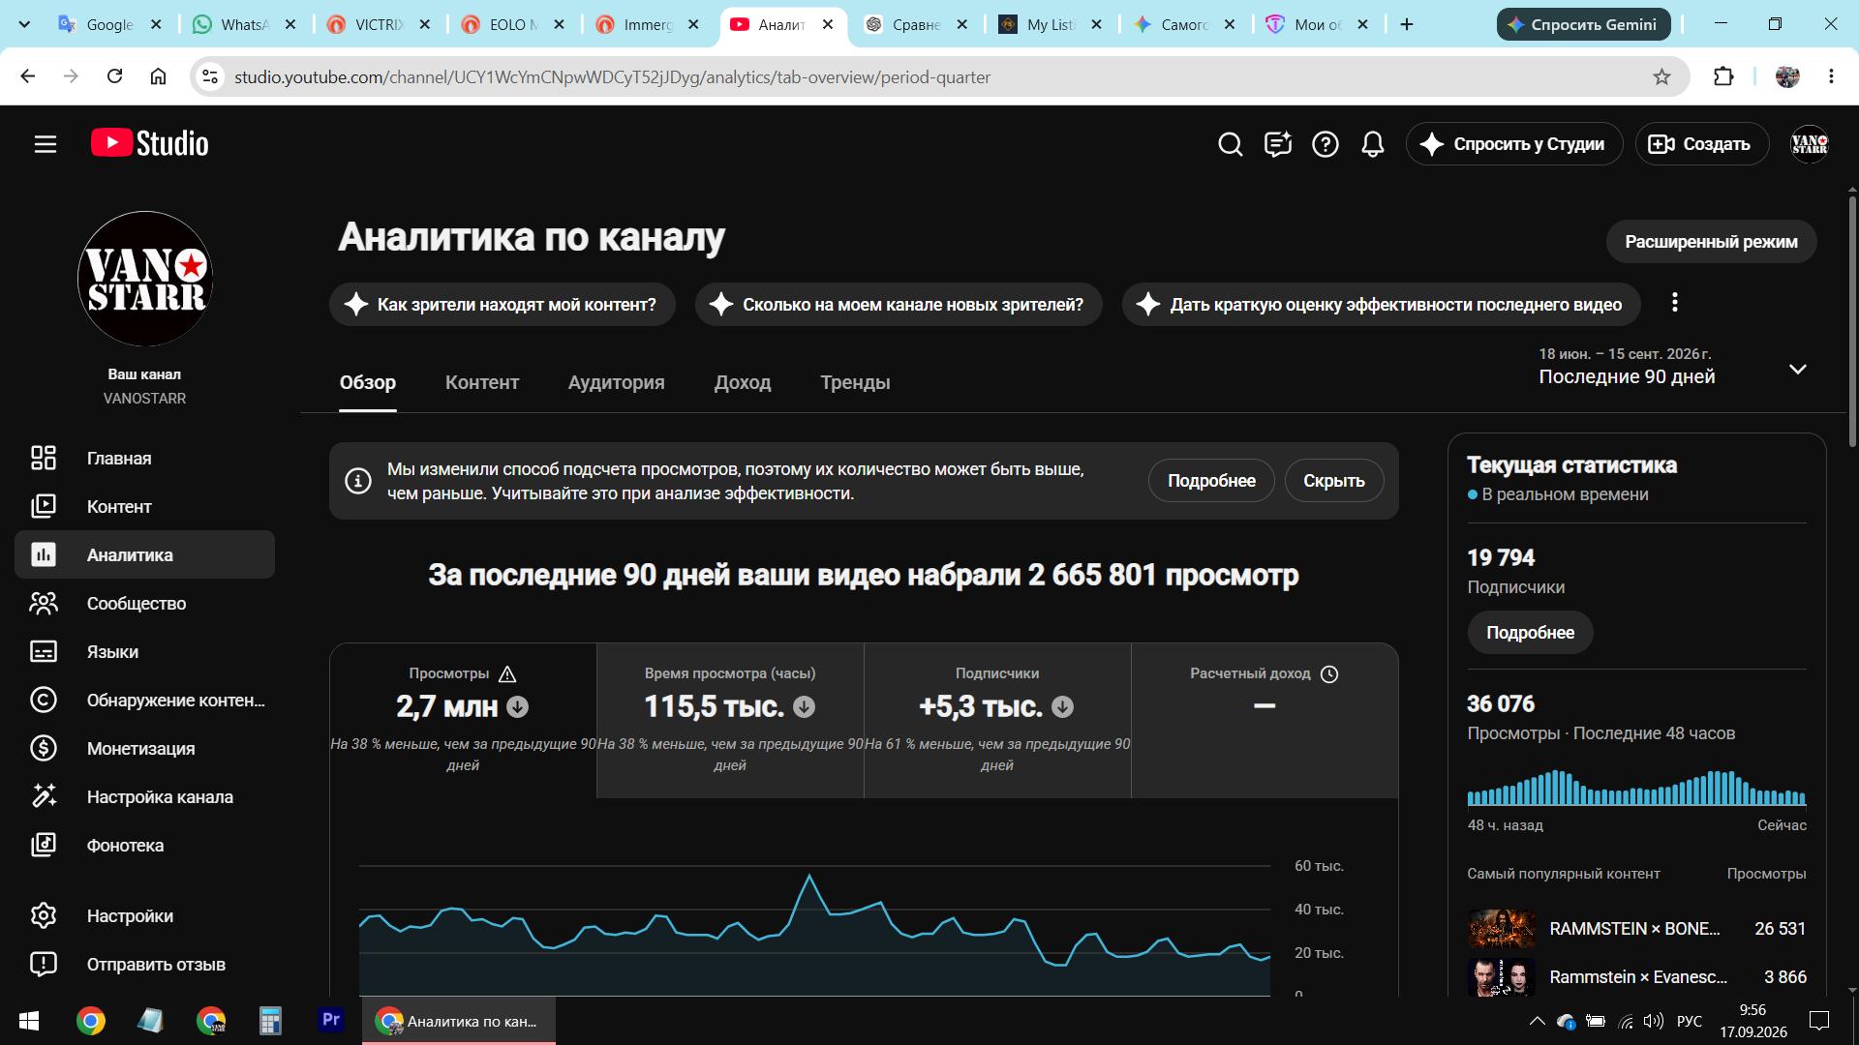Click the comments feedback icon in header
This screenshot has height=1045, width=1859.
(x=1277, y=144)
